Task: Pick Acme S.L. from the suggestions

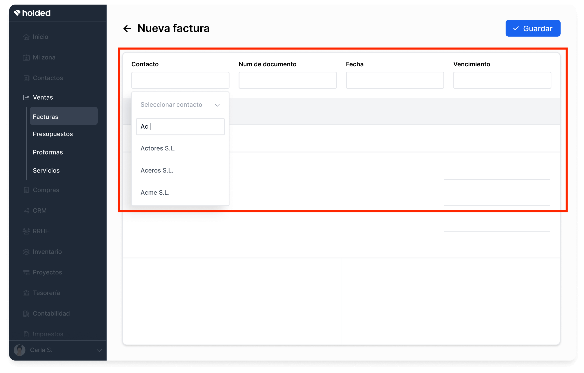Action: pyautogui.click(x=155, y=193)
